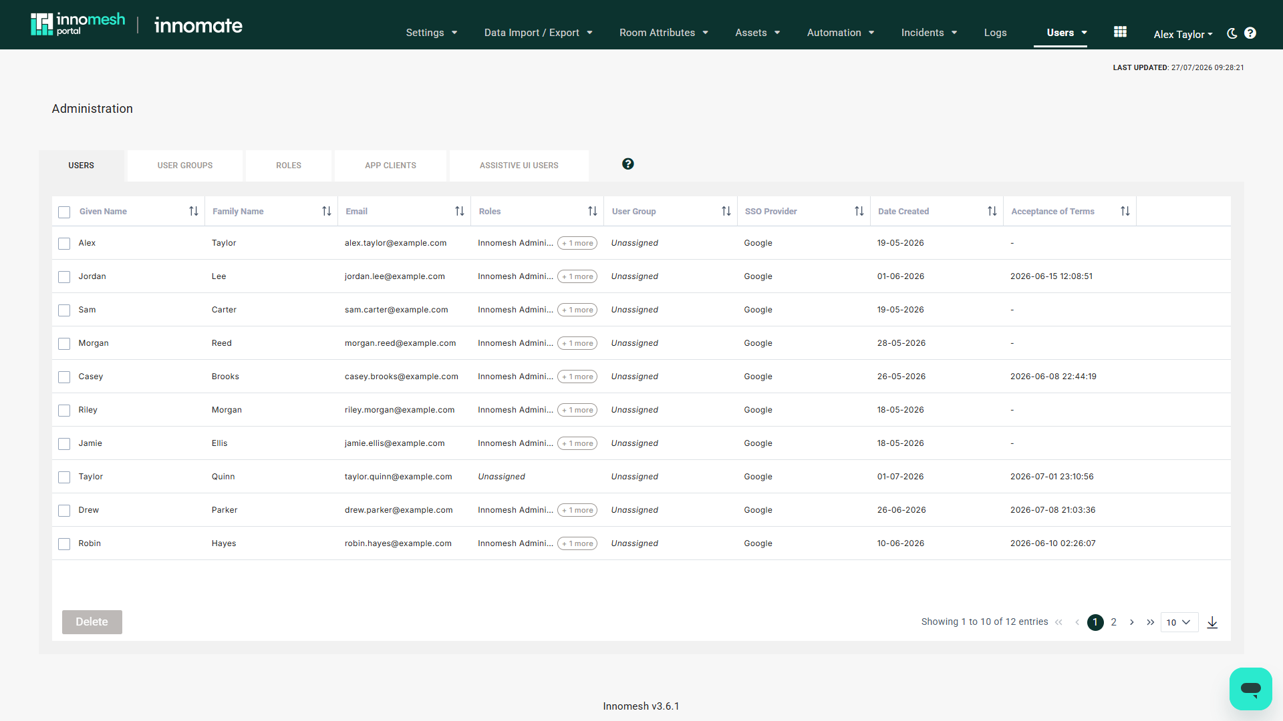
Task: Check the box for Jamie Ellis
Action: (x=64, y=444)
